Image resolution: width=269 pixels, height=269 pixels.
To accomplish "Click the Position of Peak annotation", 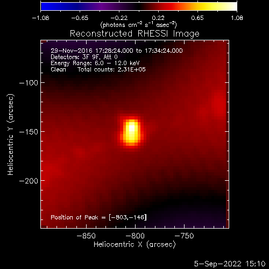I will click(x=98, y=217).
